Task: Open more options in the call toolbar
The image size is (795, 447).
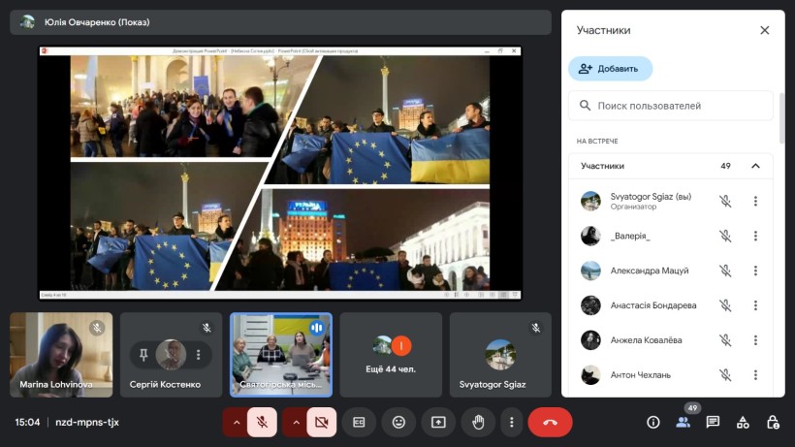Action: (511, 422)
